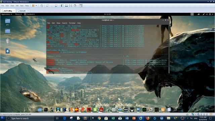Viewport: 215px width, 121px height.
Task: Click the Unity mode toolbar icon
Action: (75, 6)
